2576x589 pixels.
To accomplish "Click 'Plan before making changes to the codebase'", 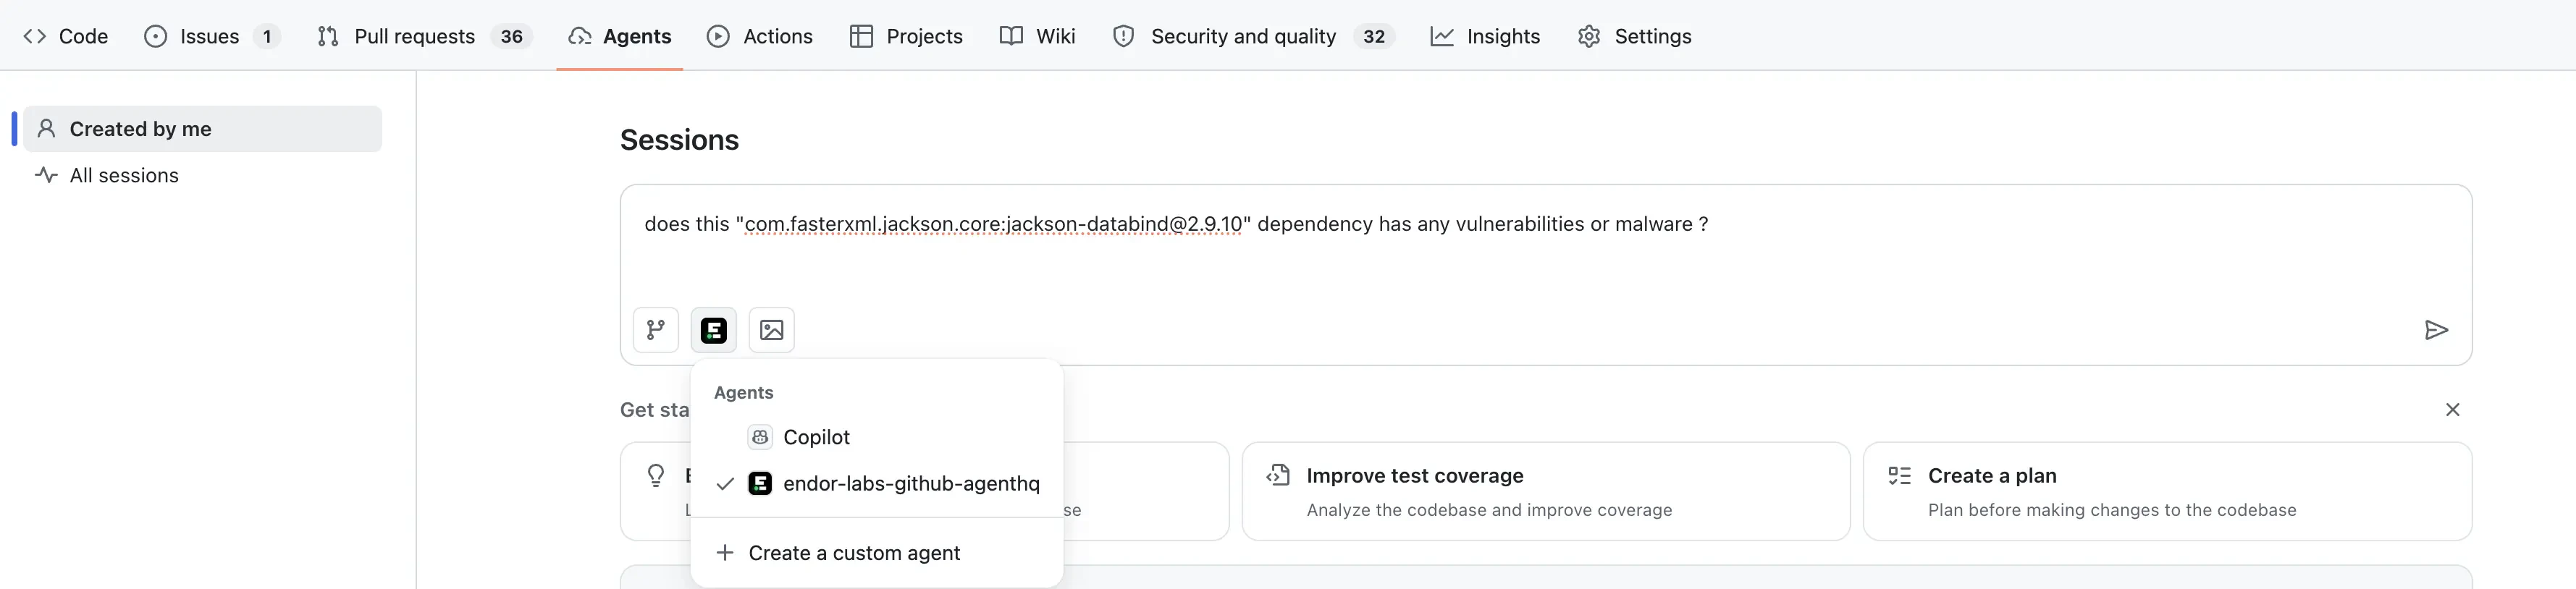I will pos(2112,510).
